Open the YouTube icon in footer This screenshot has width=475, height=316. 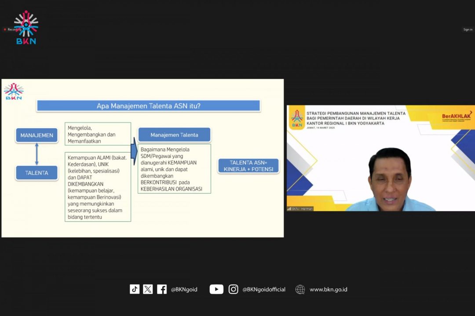click(216, 289)
